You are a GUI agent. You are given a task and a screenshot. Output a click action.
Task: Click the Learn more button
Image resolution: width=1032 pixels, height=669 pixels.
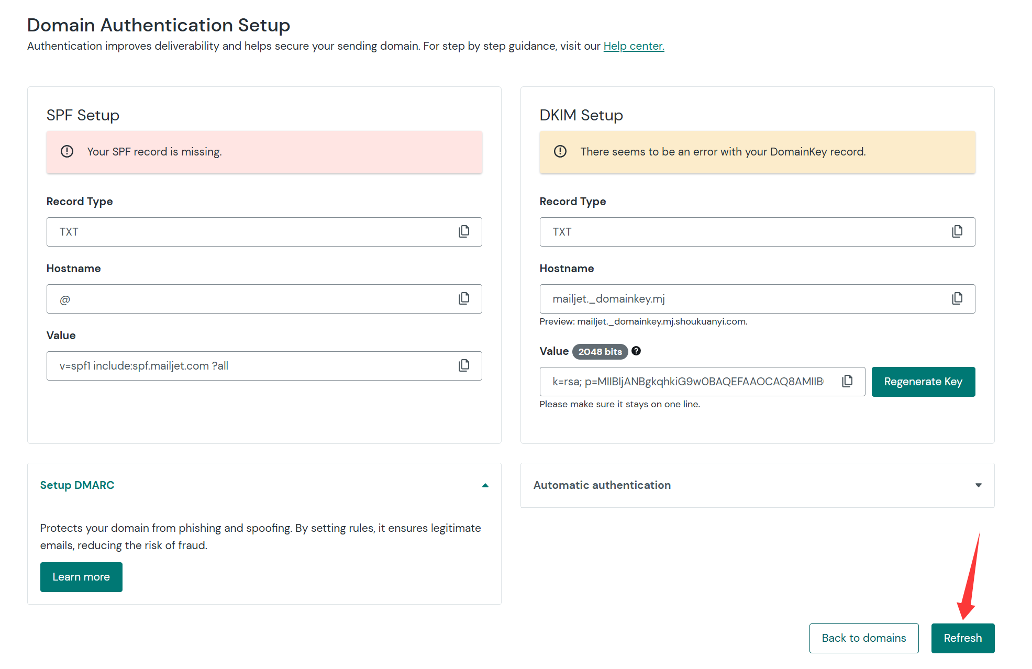point(81,577)
